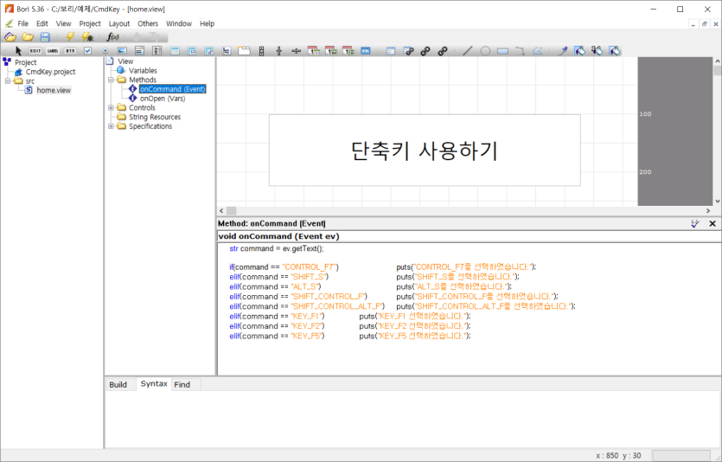Switch to the Syntax tab
Screen dimensions: 722x462
point(154,383)
